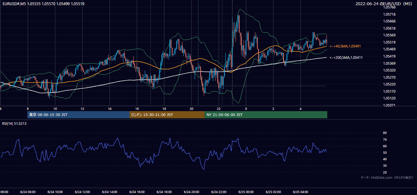This screenshot has height=195, width=417.
Task: Click the 1.05718 price axis label
Action: pyautogui.click(x=390, y=14)
